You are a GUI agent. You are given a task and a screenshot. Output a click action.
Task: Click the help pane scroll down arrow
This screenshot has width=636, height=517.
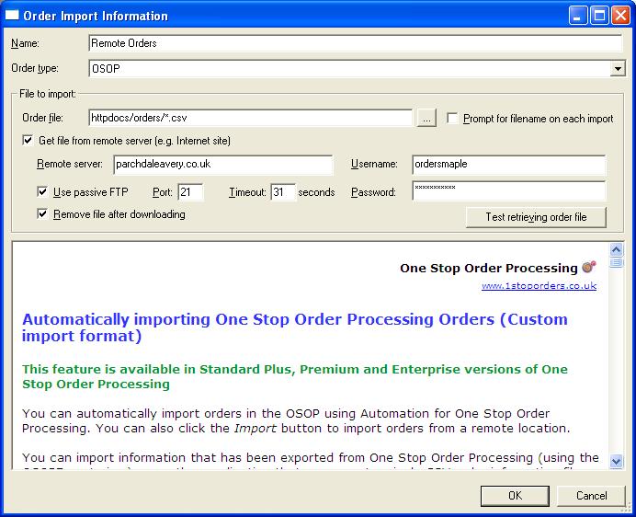617,462
